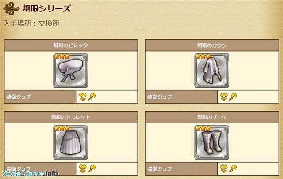Screen dimensions: 283x179
Task: Click staff job icon under 炯眼のブーツ
Action: coord(233,168)
